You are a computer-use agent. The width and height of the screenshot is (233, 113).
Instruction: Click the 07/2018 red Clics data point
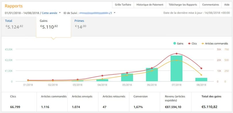click(x=177, y=54)
